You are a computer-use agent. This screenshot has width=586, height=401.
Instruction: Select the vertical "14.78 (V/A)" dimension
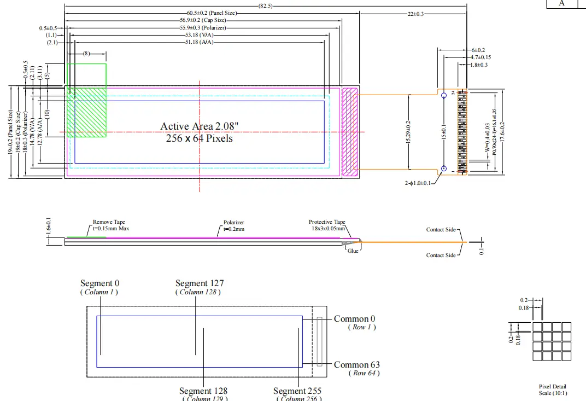[x=32, y=132]
